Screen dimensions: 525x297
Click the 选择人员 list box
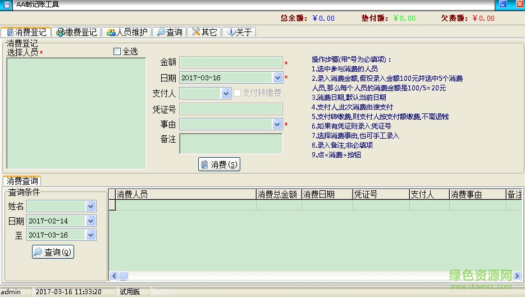(76, 113)
